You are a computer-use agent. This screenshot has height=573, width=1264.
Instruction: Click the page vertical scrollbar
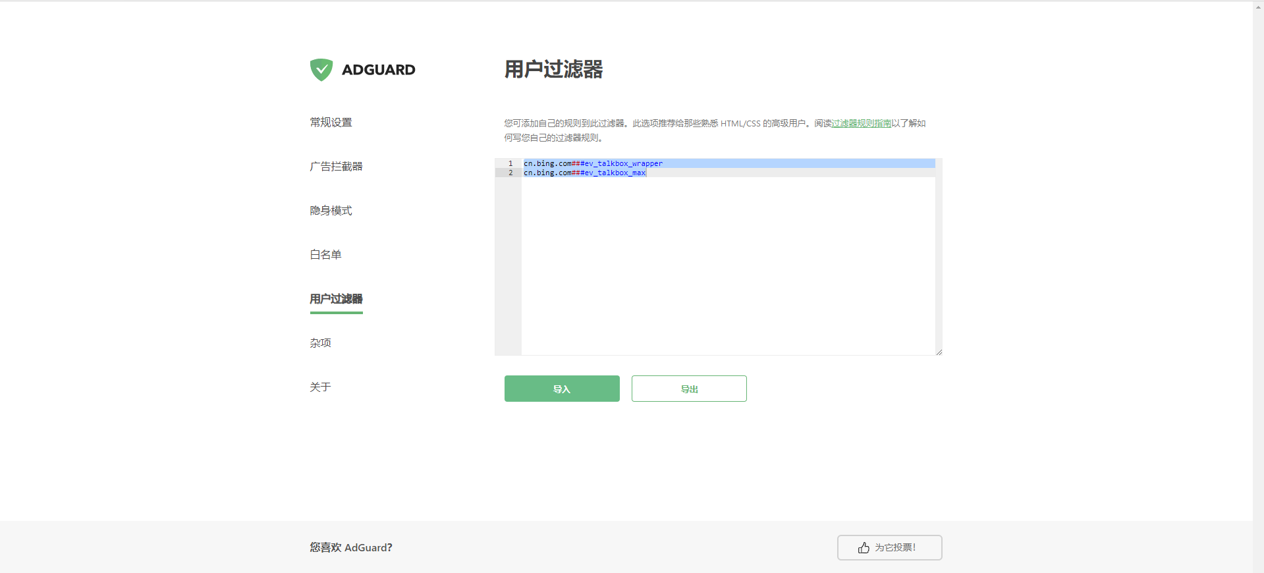pos(1258,286)
